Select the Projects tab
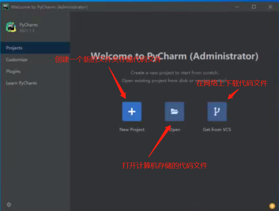The height and width of the screenshot is (211, 279). tap(35, 48)
